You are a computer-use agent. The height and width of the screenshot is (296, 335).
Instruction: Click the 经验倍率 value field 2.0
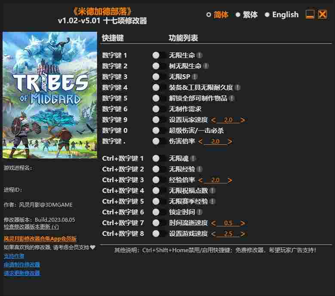click(x=215, y=180)
